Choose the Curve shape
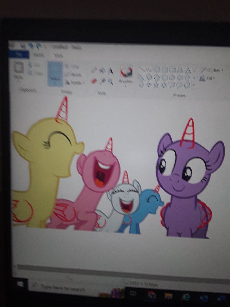Viewport: 230px width, 307px height. click(149, 69)
